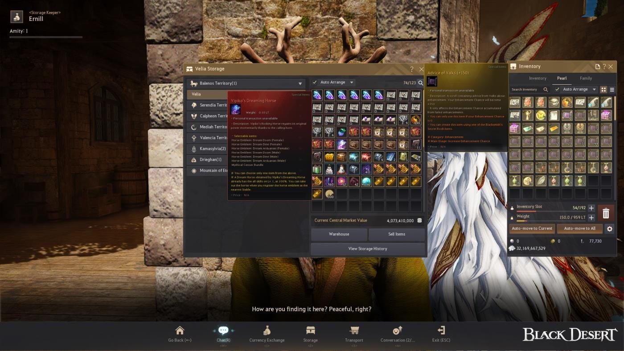This screenshot has width=624, height=351.
Task: Open the Balenos Territory(1) dropdown
Action: (x=246, y=83)
